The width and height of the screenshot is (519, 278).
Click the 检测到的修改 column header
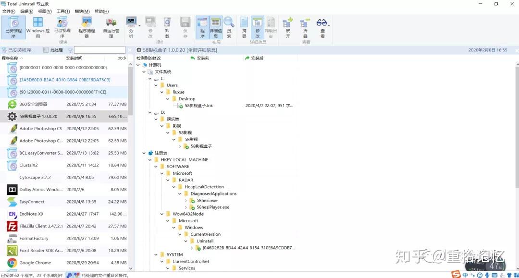(x=162, y=58)
